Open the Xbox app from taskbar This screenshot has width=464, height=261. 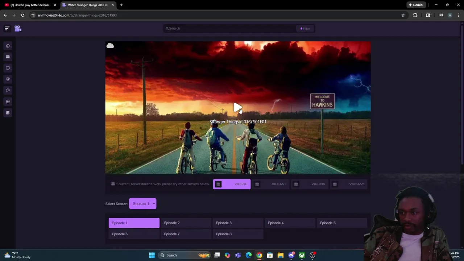pos(302,255)
